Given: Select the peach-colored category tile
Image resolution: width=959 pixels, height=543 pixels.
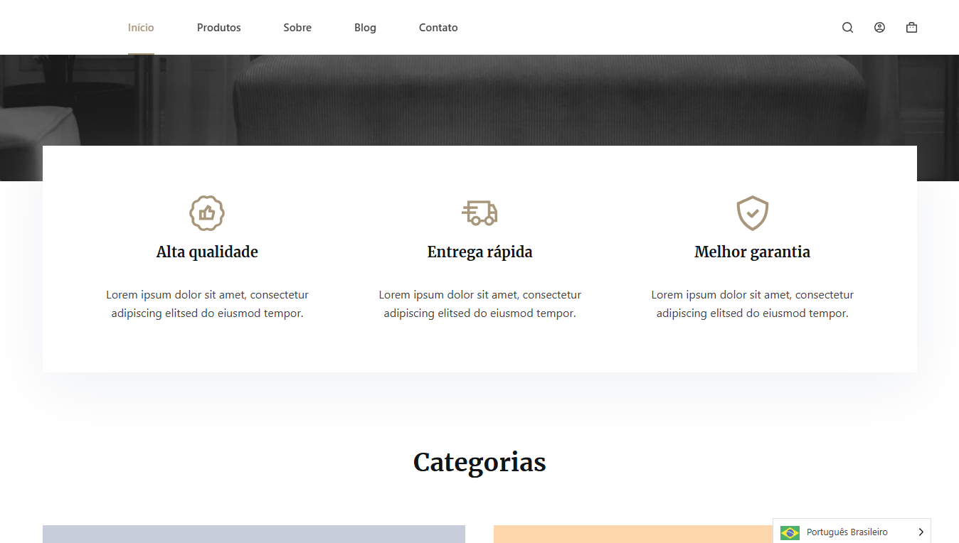Looking at the screenshot, I should pyautogui.click(x=632, y=534).
